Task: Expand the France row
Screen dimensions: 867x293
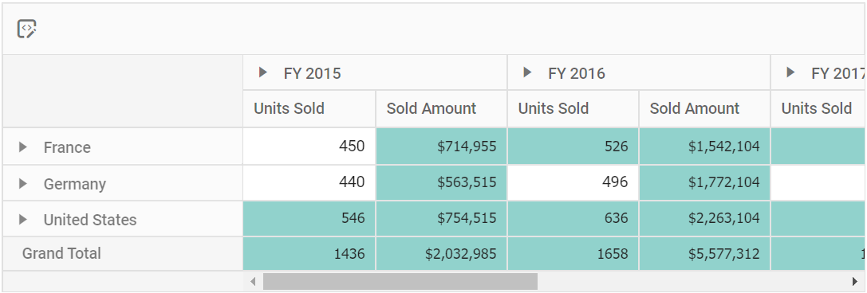Action: tap(22, 146)
